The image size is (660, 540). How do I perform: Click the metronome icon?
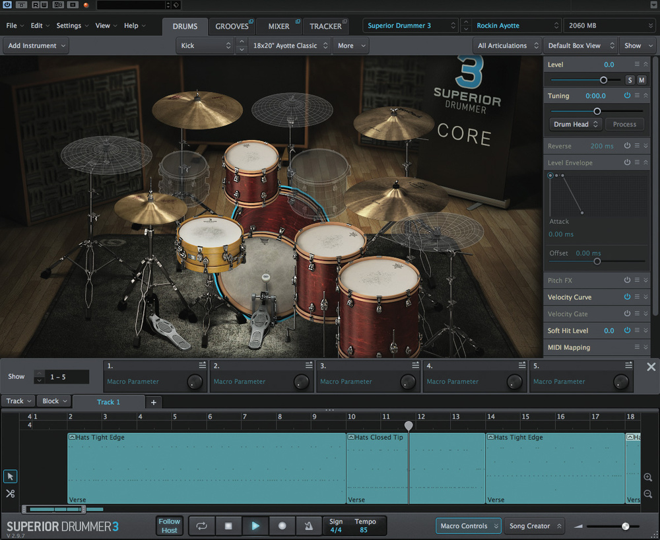tap(308, 526)
